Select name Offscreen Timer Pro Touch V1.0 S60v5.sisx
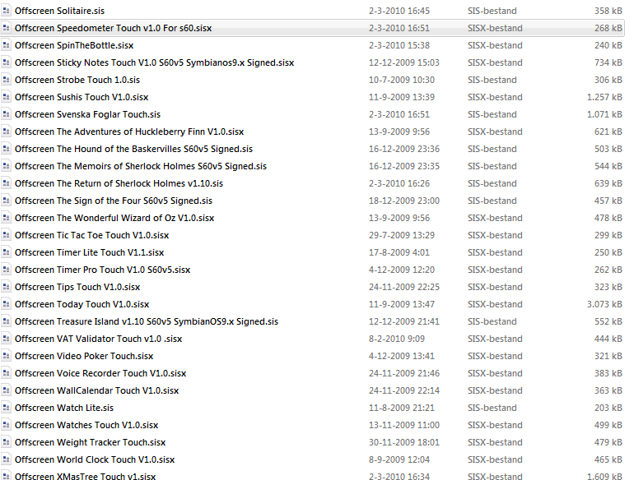 (103, 270)
